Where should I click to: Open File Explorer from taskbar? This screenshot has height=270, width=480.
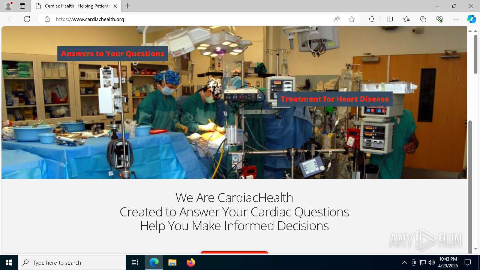(172, 262)
